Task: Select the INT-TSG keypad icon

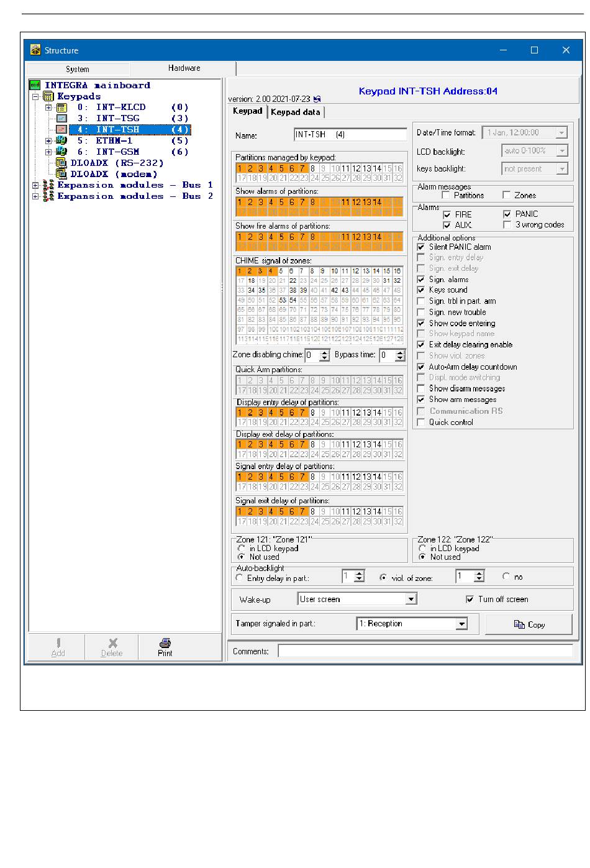Action: coord(61,119)
